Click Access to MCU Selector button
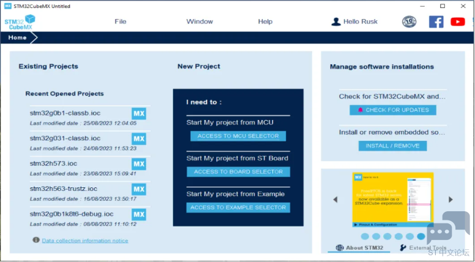The width and height of the screenshot is (475, 262). (238, 136)
